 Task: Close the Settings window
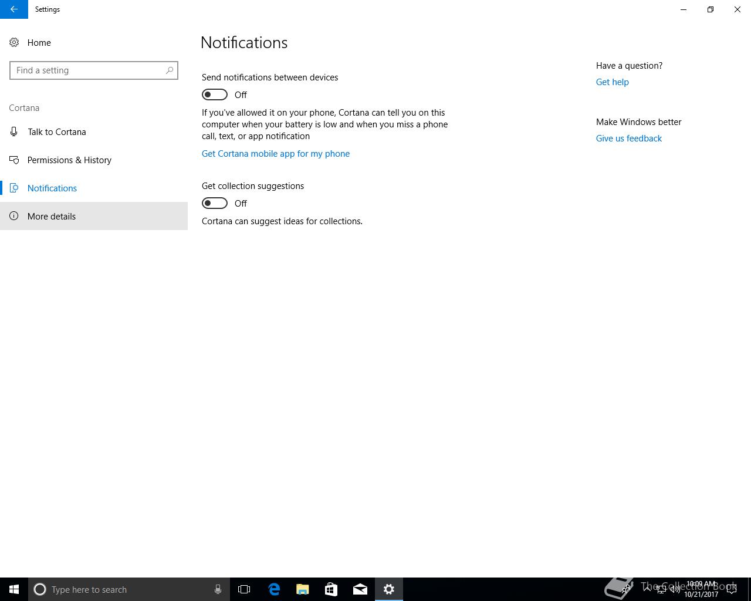(x=738, y=9)
